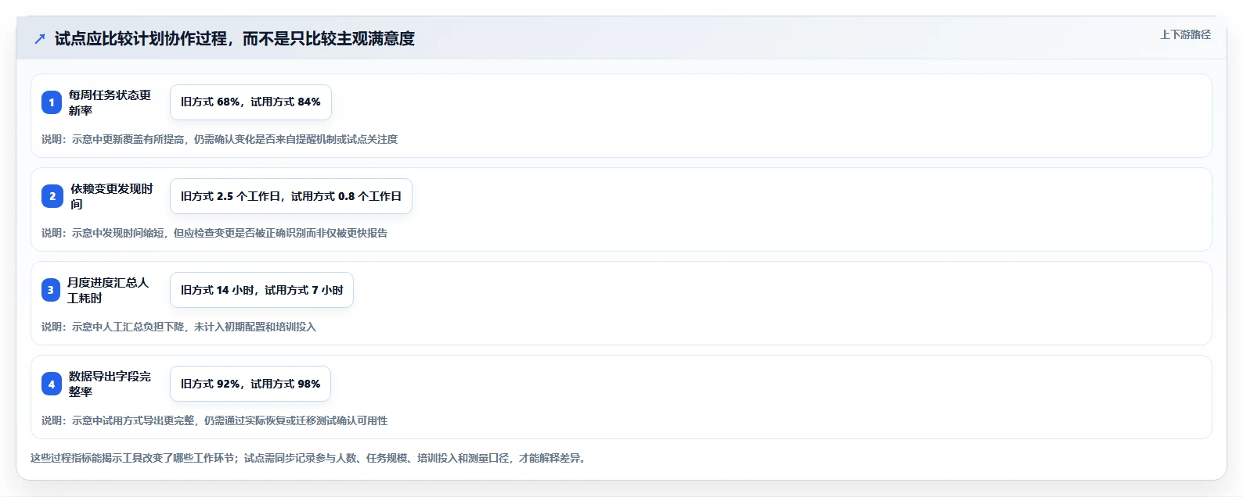Select the 每周任务状态更新率 label
Screen dimensions: 1243x497
point(110,102)
